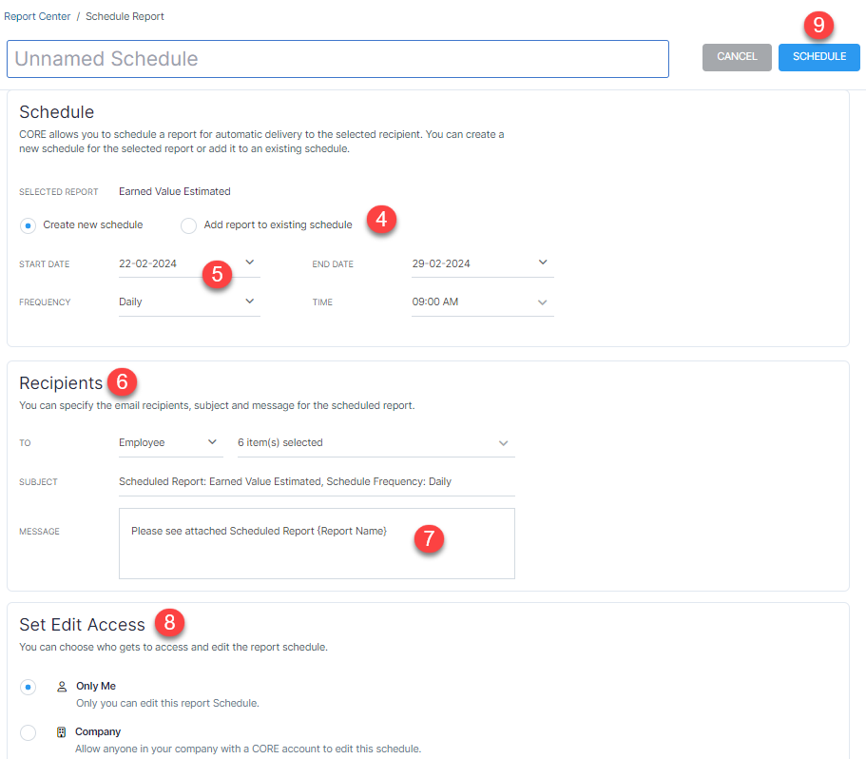Viewport: 866px width, 759px height.
Task: Open the Time dropdown showing 09:00 AM
Action: [542, 301]
